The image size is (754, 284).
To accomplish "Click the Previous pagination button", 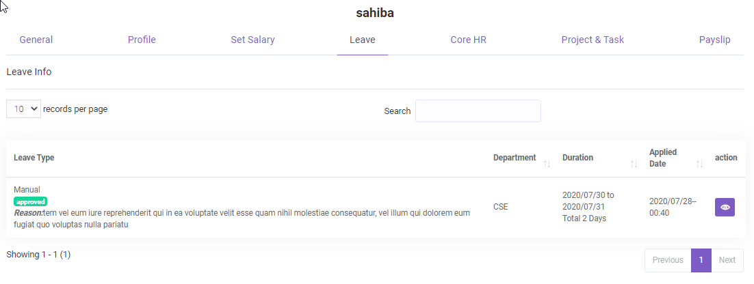I will point(668,260).
